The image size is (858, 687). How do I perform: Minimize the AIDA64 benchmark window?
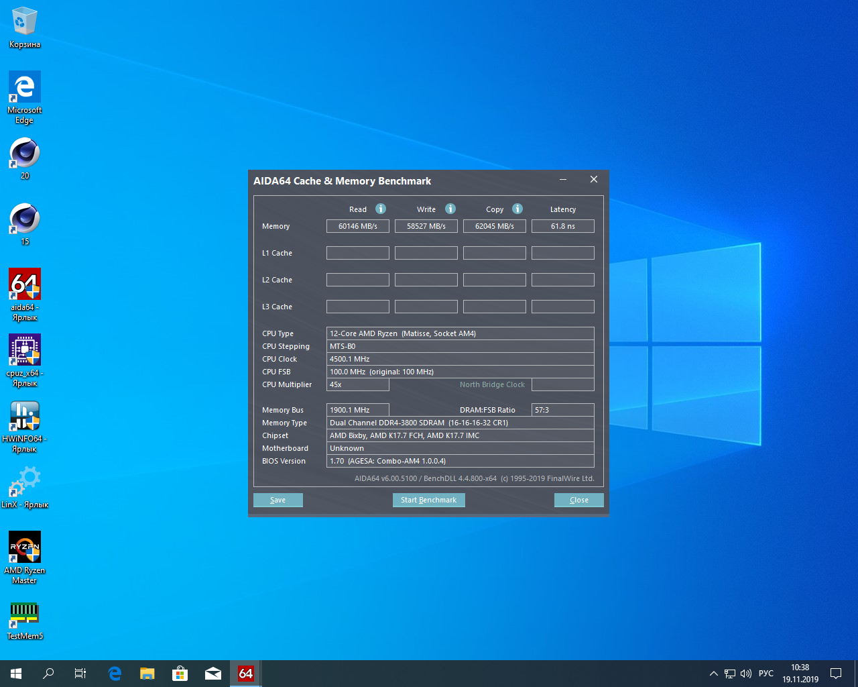(x=563, y=180)
